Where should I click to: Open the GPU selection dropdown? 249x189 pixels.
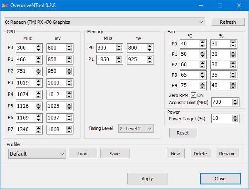coord(104,22)
